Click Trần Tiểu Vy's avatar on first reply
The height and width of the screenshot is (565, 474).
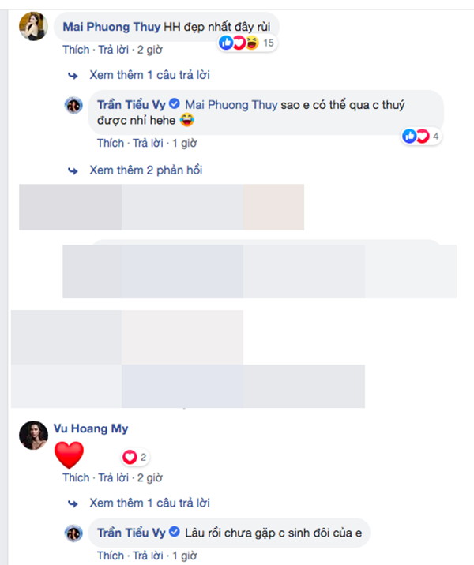coord(73,106)
